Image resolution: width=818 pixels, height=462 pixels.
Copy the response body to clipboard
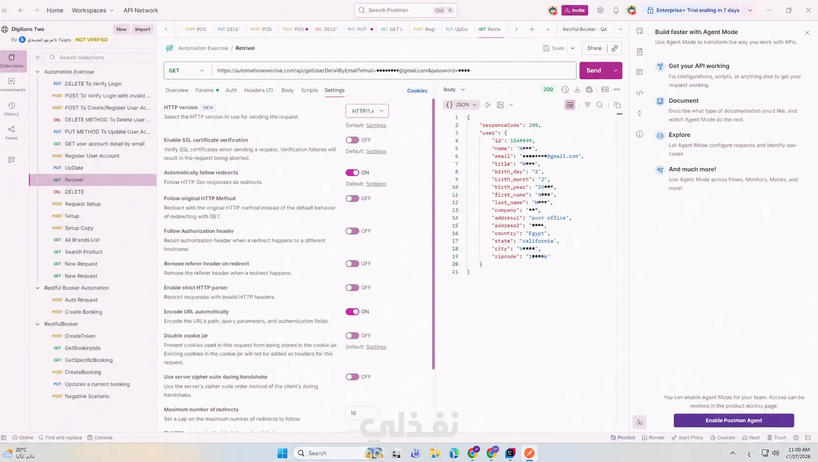click(x=617, y=105)
